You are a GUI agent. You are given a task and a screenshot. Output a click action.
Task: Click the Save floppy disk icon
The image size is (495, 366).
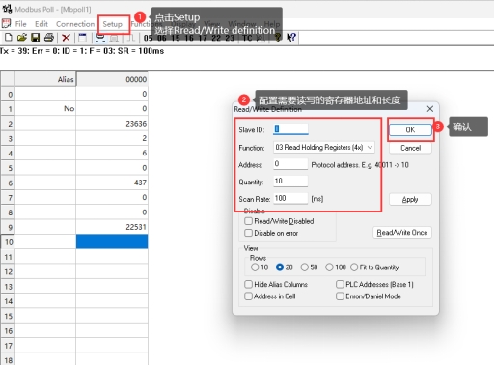[x=36, y=38]
